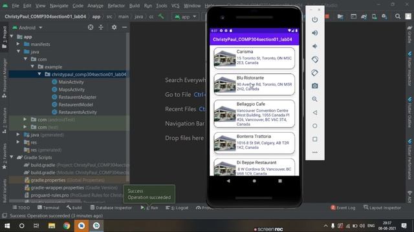
Task: Tap emulator toolbar back triangle icon
Action: point(315,113)
